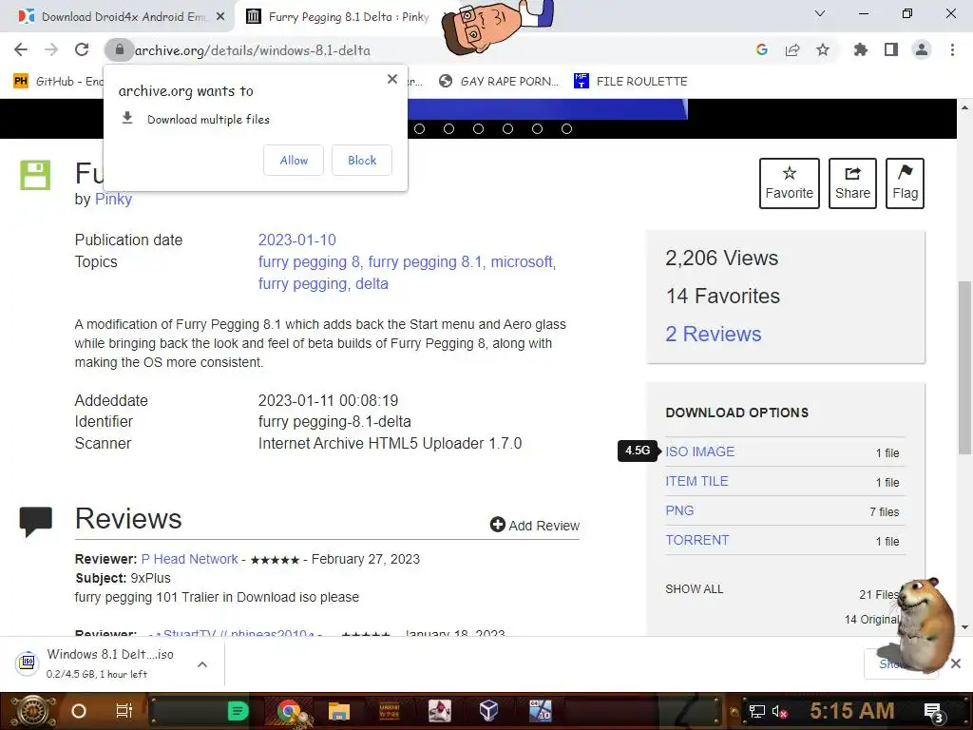Close the Droid4x tab

tap(220, 17)
